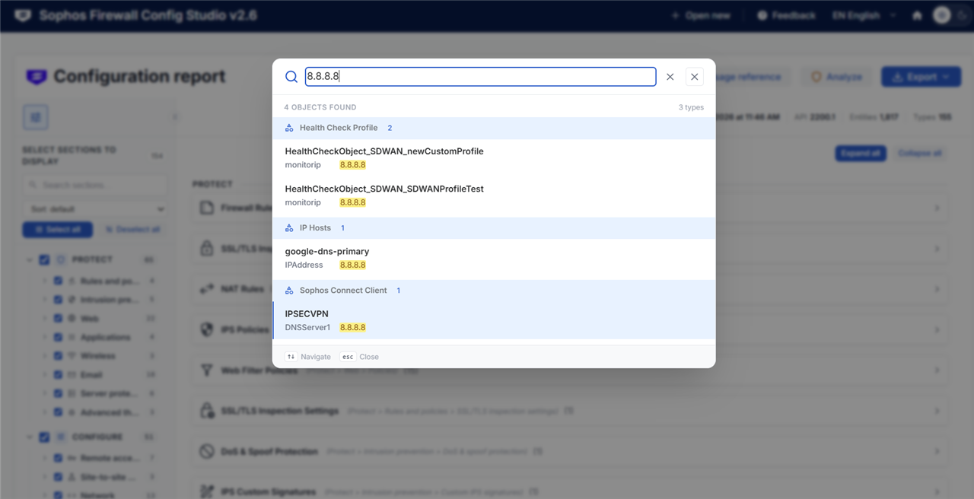Toggle the Rules and po... checkbox

point(58,281)
